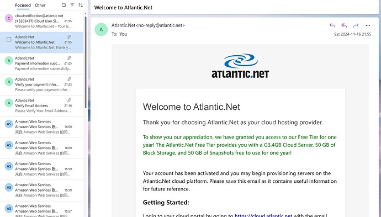381x217 pixels.
Task: Click sender name Atlantic.Net no-reply address
Action: (148, 25)
